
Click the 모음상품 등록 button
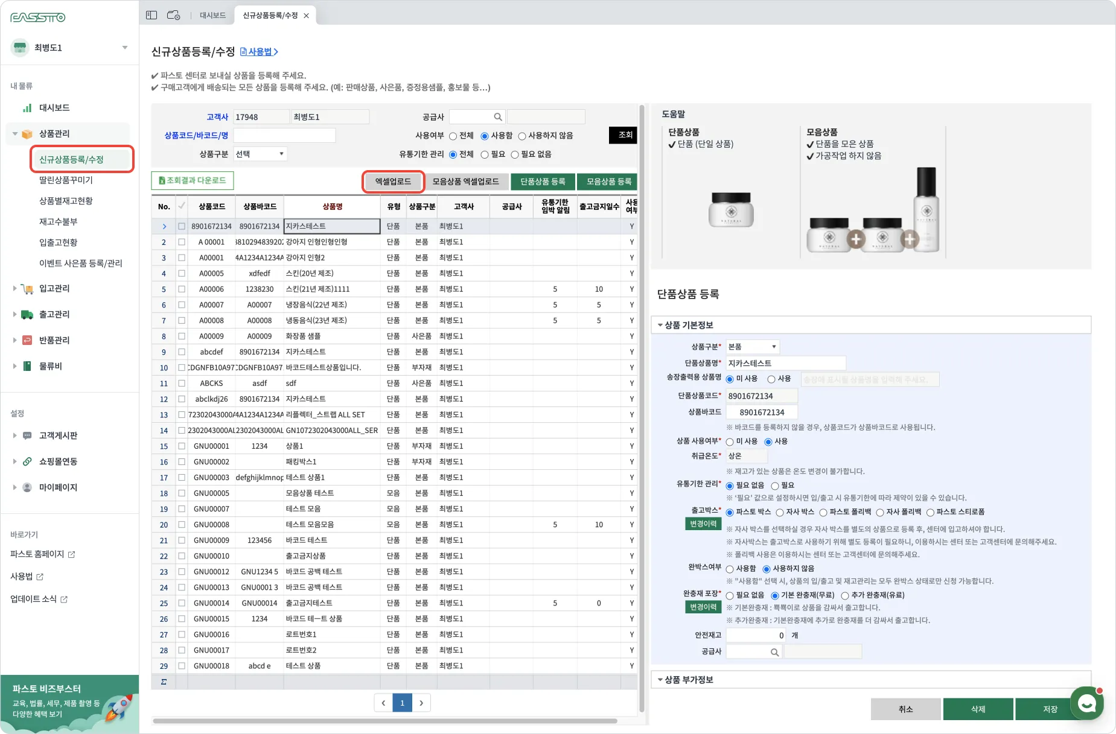click(608, 182)
